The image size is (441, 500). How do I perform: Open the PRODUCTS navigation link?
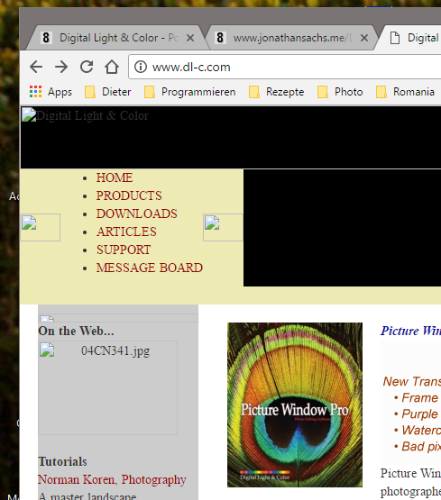[x=129, y=195]
